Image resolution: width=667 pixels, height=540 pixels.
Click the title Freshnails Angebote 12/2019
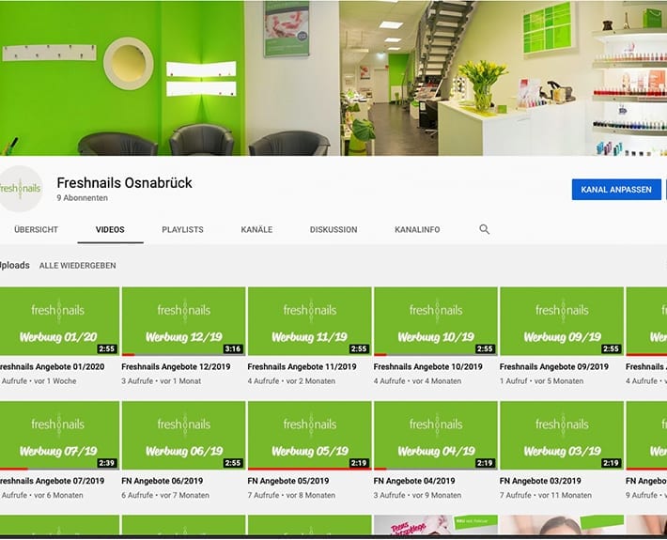pos(176,366)
